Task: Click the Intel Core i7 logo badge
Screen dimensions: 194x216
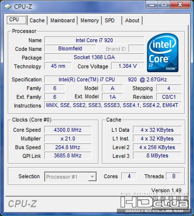Action: tap(163, 53)
